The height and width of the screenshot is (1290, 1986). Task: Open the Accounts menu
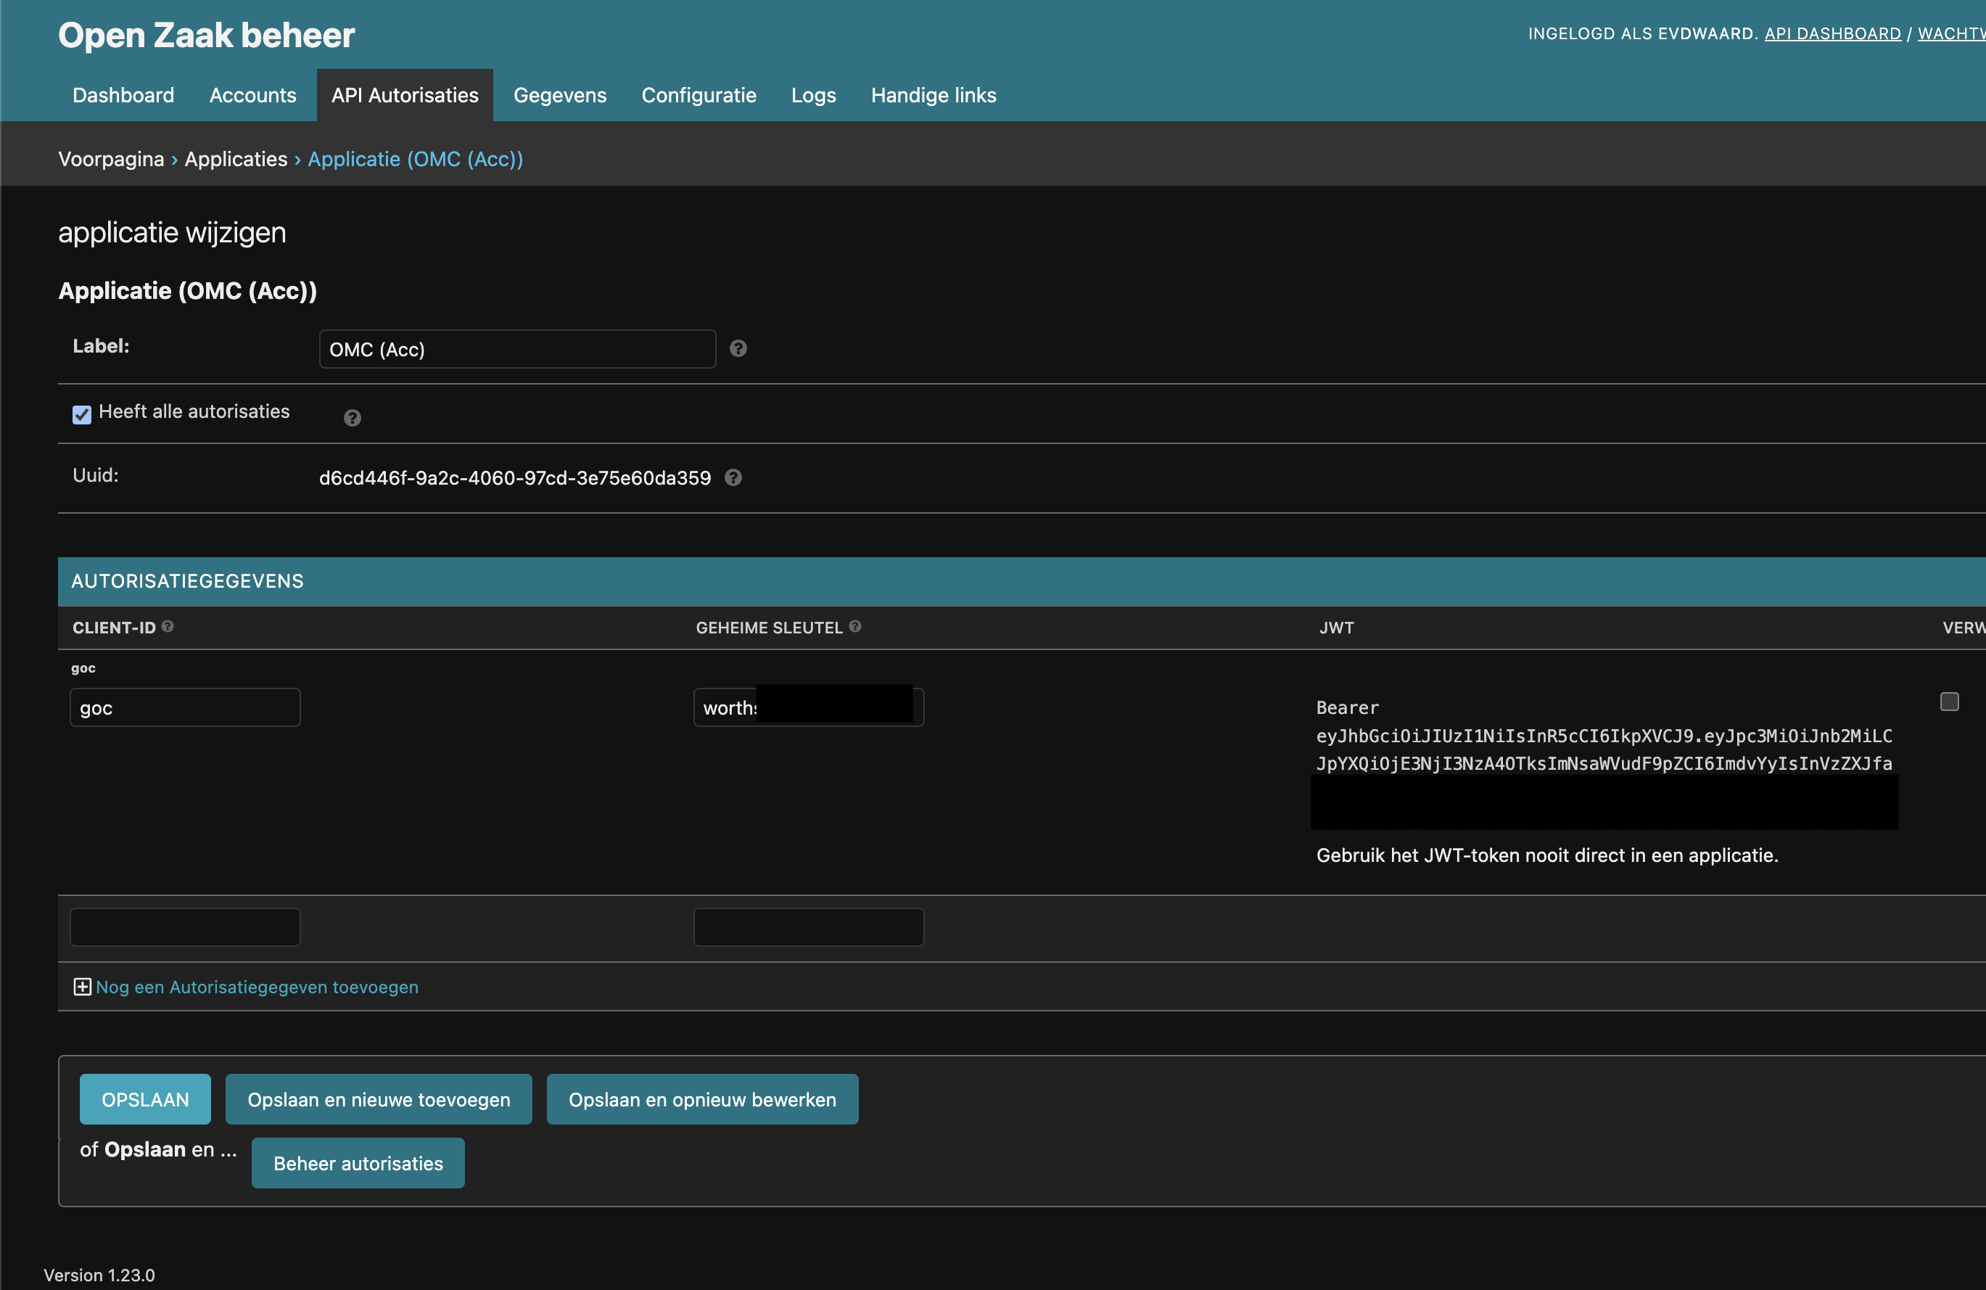coord(252,95)
